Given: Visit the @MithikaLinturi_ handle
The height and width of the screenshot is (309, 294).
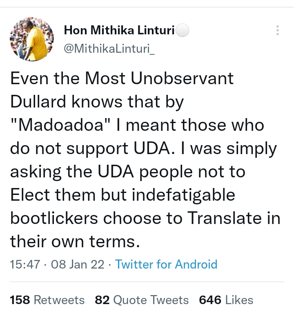Looking at the screenshot, I should click(x=109, y=49).
